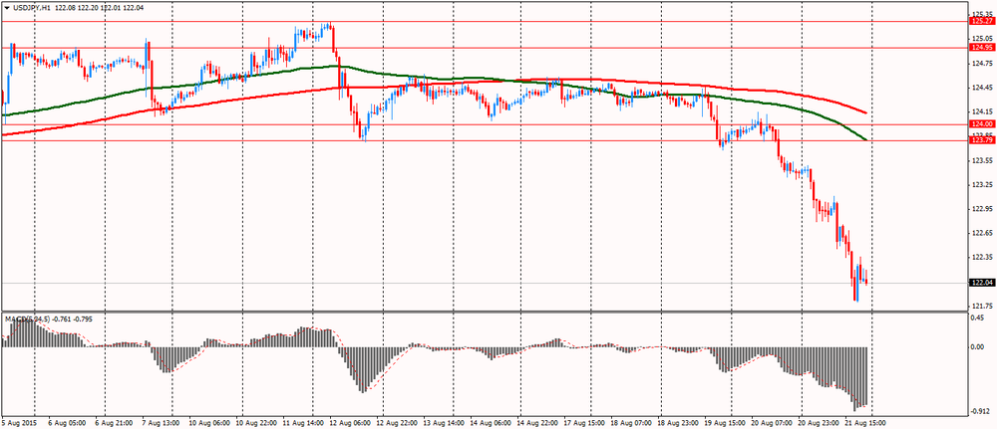
Task: Click the black triangle beside USDJPY,H1
Action: [6, 10]
